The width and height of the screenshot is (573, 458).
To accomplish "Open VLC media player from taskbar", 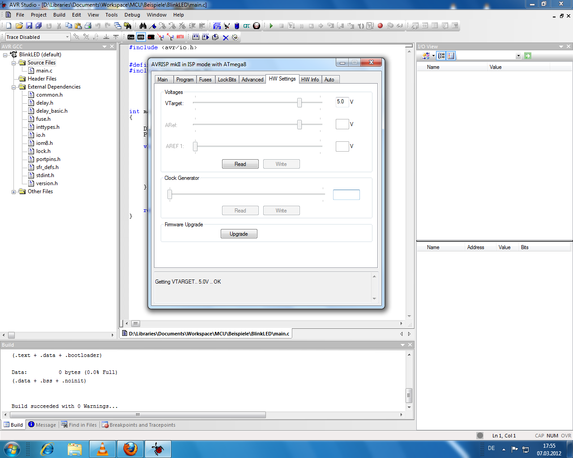I will click(x=103, y=449).
